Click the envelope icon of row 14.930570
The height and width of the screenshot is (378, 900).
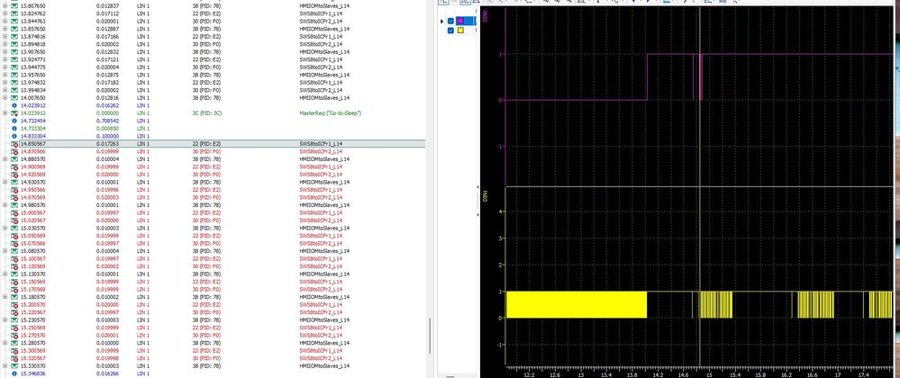[14, 182]
